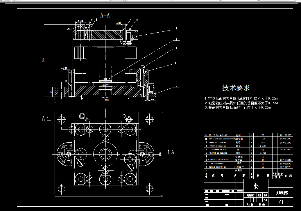This screenshot has width=301, height=211.
Task: Click the 33~38HRC remark cell
Action: coord(285,164)
